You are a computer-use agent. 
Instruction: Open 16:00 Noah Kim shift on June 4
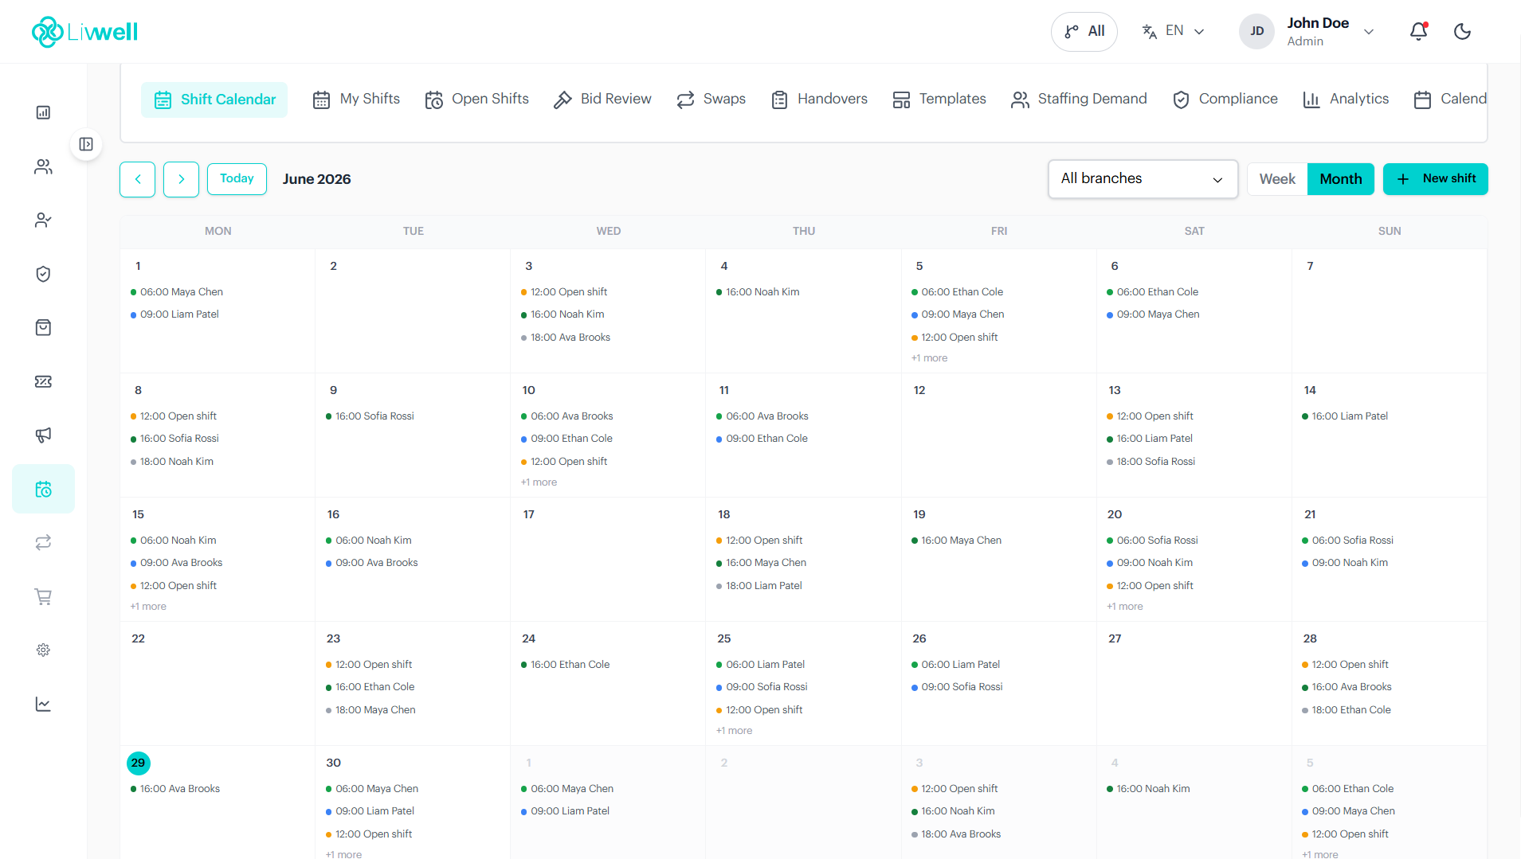pos(758,292)
